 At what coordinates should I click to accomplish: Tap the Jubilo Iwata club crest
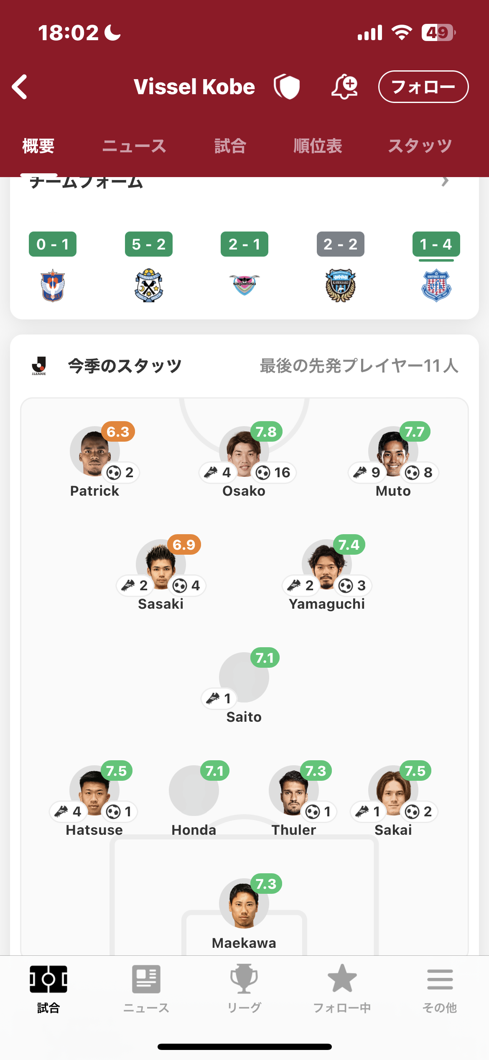coord(149,286)
